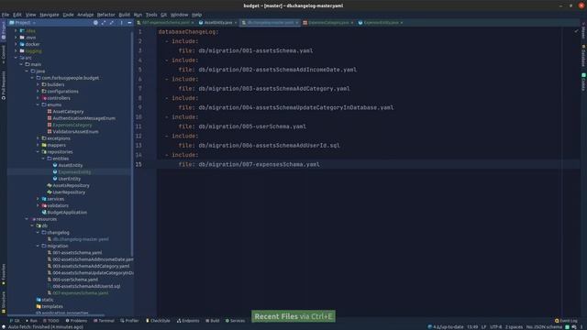Collapse the repositories package
Image resolution: width=587 pixels, height=330 pixels.
point(38,152)
